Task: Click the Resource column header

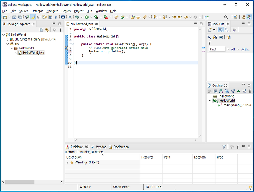Action: click(x=151, y=157)
